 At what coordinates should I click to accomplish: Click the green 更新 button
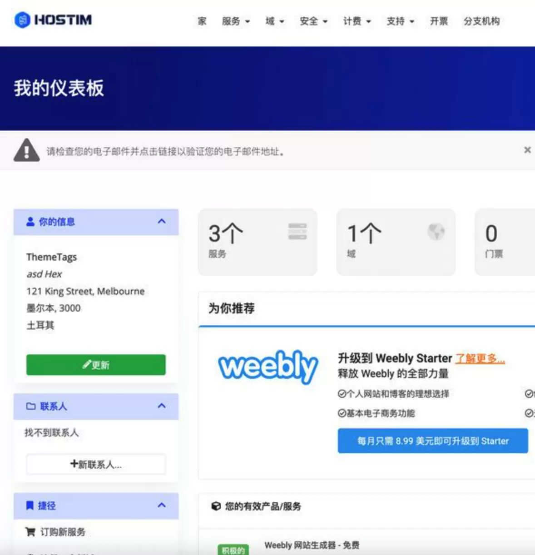pos(96,365)
